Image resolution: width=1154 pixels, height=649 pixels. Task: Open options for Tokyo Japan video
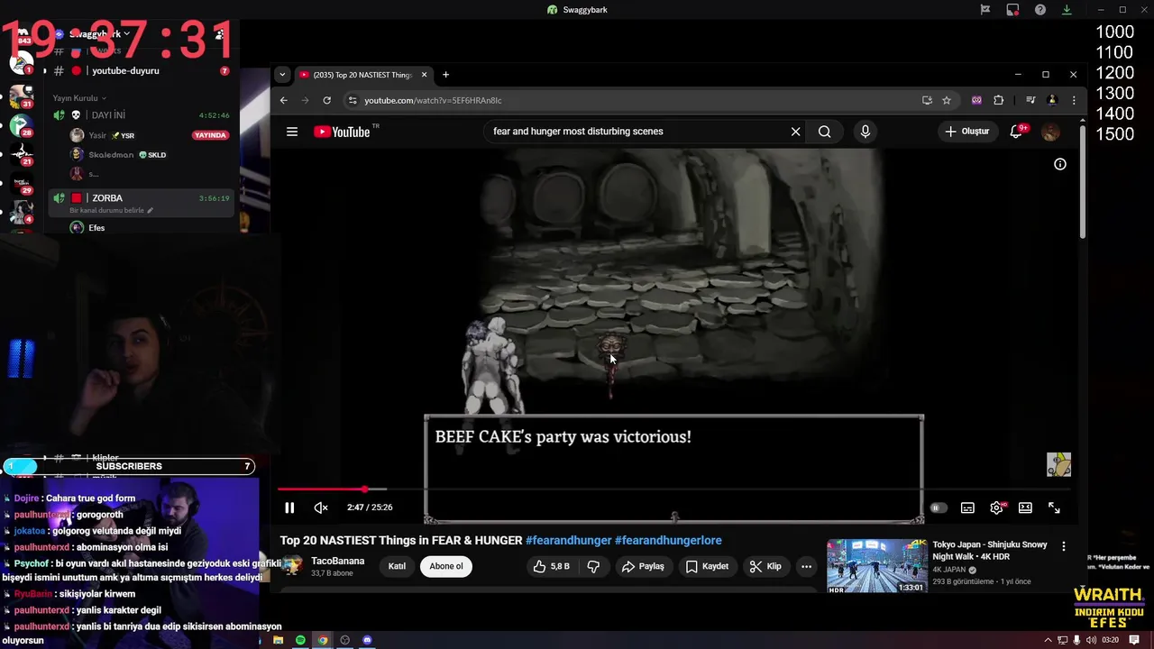pos(1064,546)
